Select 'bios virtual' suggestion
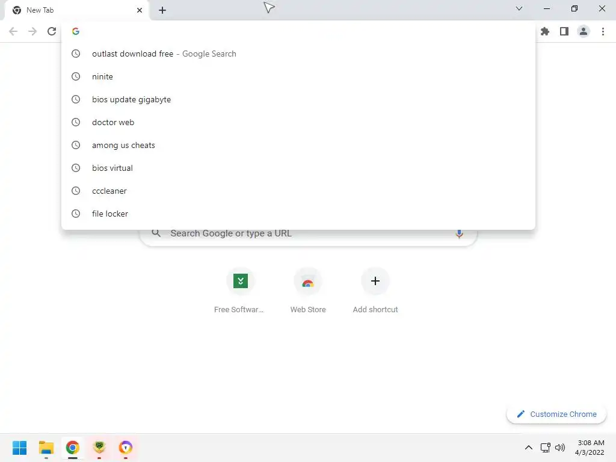 point(298,168)
